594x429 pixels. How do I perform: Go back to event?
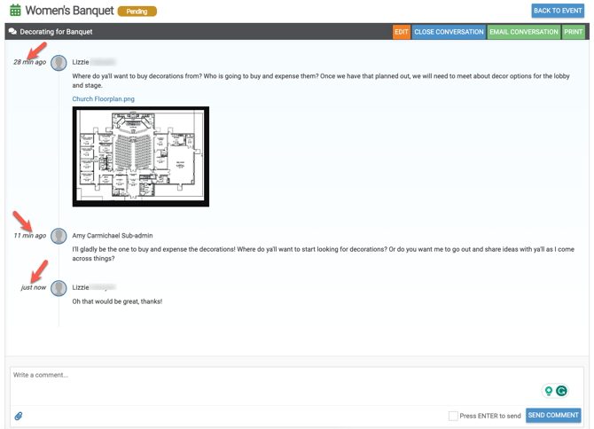558,11
